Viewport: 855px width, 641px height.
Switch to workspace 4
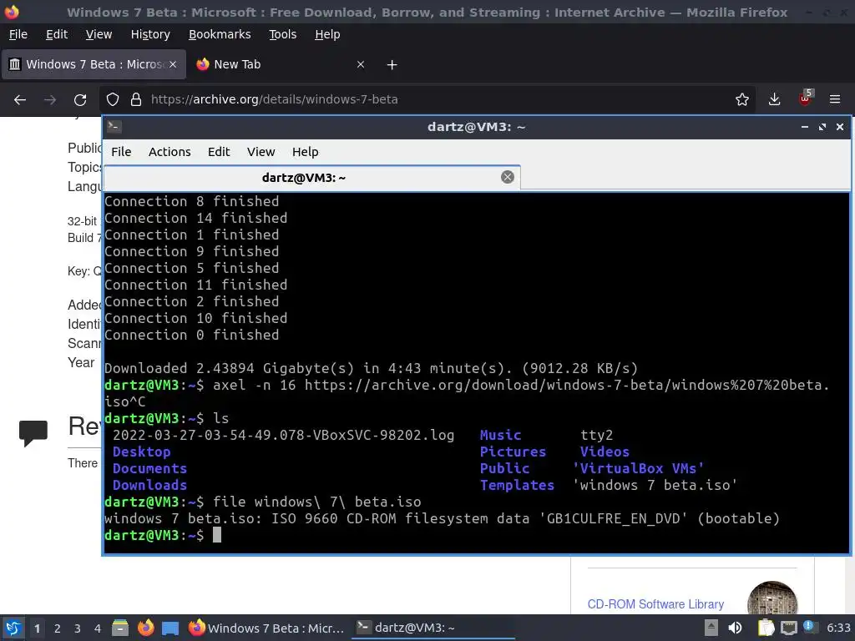click(97, 628)
